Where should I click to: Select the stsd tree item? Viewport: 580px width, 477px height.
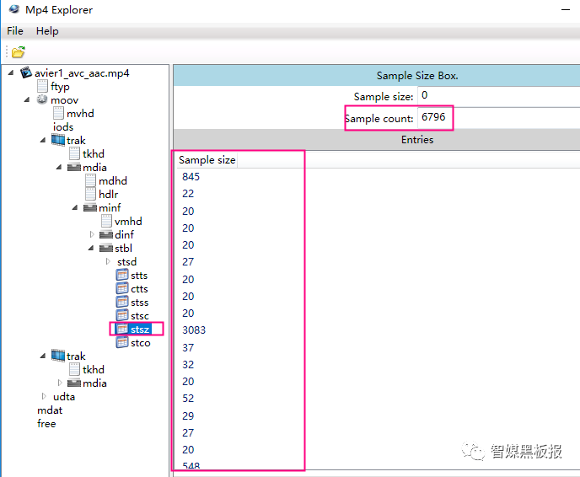pyautogui.click(x=126, y=262)
